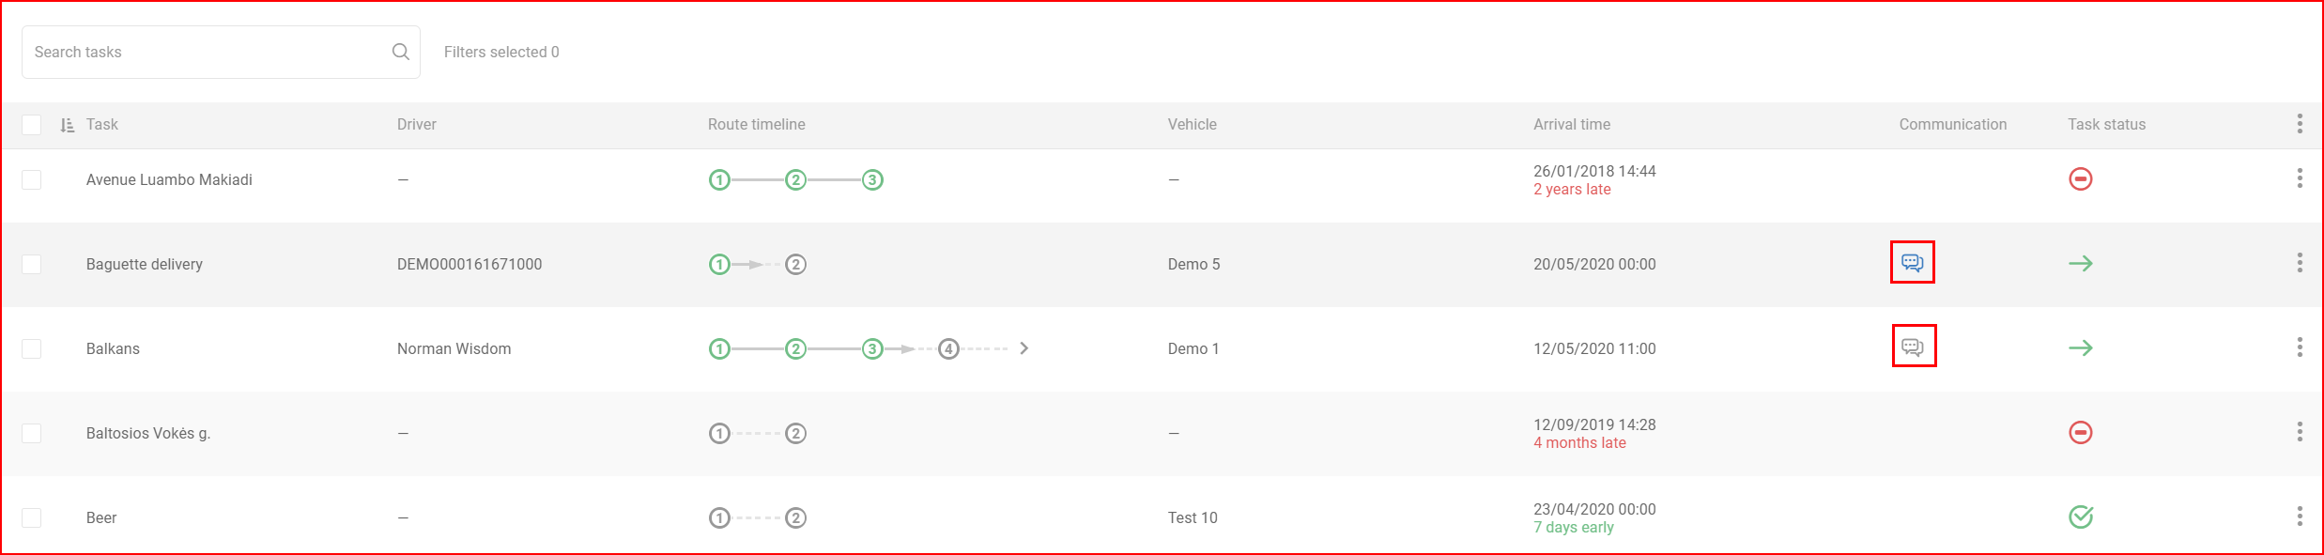This screenshot has height=555, width=2324.
Task: Open chat icon for Baguette delivery
Action: point(1912,263)
